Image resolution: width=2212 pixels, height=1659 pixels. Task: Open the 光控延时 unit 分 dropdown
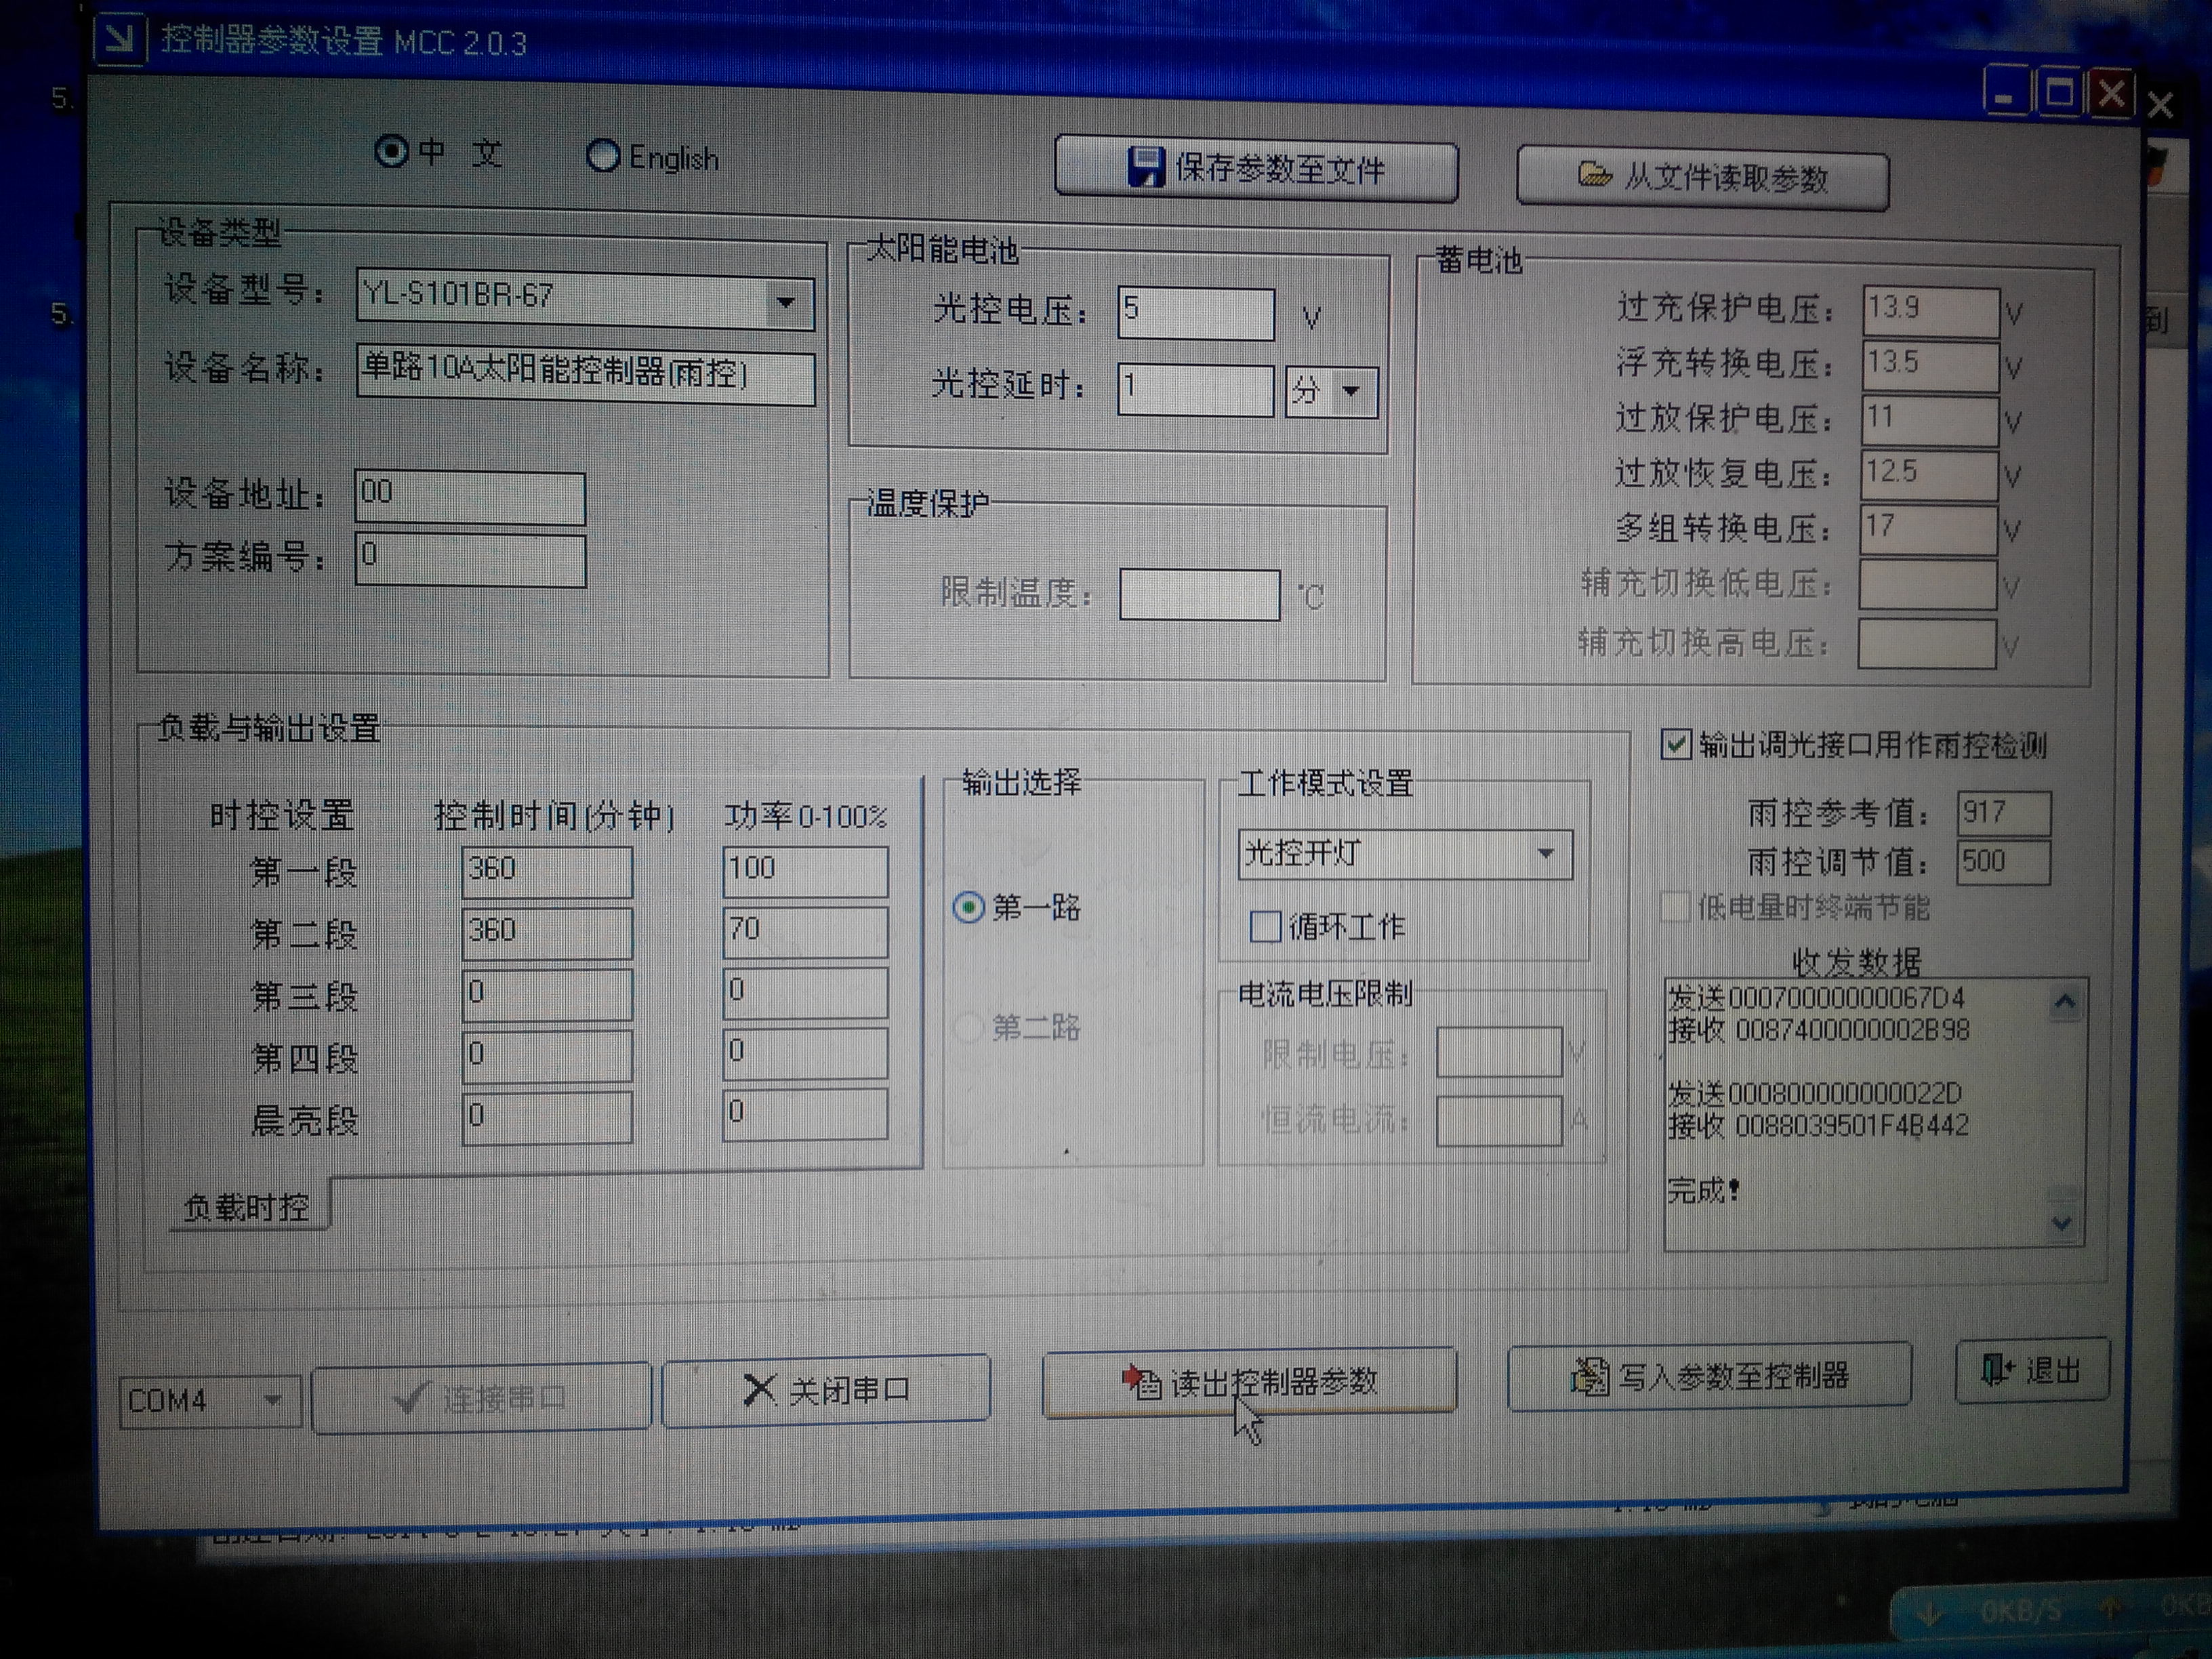pyautogui.click(x=1352, y=391)
